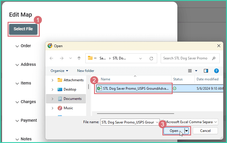The height and width of the screenshot is (143, 227).
Task: Select the 'Sa...' breadcrumb in path
Action: [103, 58]
